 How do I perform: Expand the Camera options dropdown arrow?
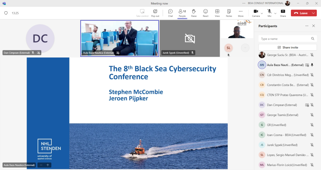click(262, 13)
